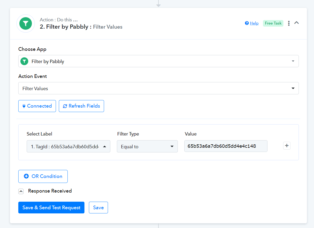Click the Refresh Fields button
314x228 pixels.
pyautogui.click(x=81, y=106)
